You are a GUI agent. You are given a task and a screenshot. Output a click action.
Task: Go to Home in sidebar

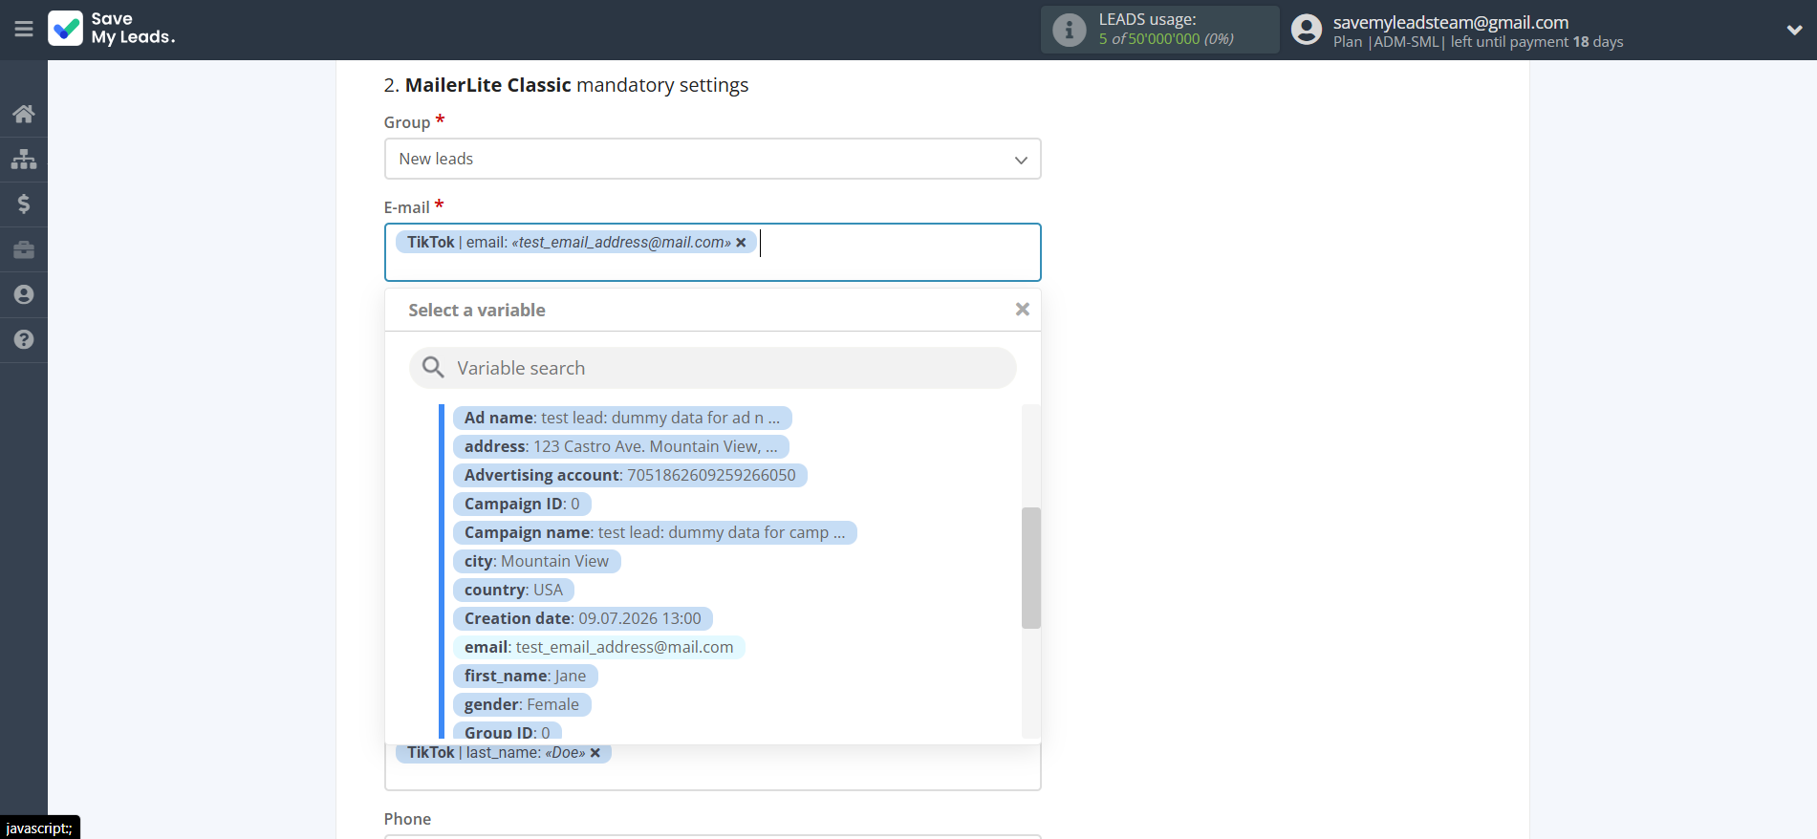click(x=24, y=114)
